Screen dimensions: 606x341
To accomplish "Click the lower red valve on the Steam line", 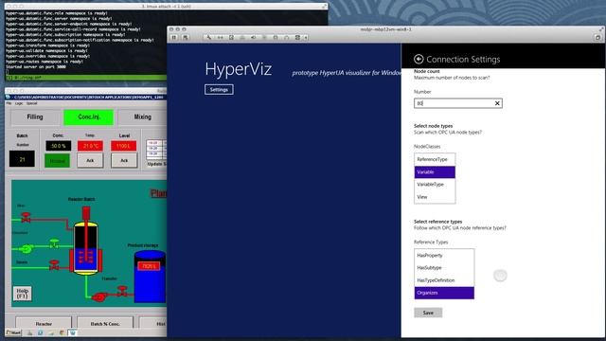I will click(54, 265).
